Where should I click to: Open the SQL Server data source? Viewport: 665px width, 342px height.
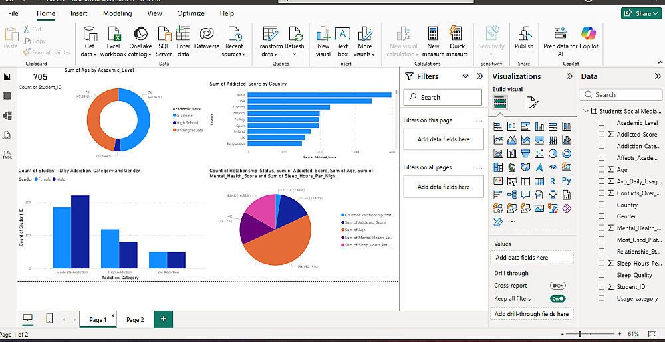(x=164, y=41)
